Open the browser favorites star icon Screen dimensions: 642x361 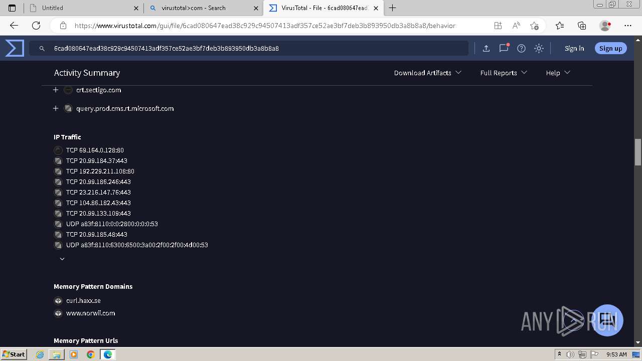point(560,26)
